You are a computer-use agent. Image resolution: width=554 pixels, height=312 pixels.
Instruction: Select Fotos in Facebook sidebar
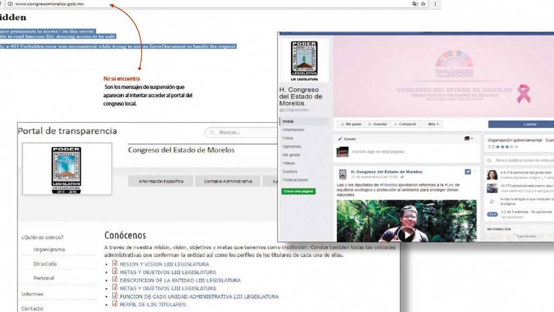coord(288,138)
